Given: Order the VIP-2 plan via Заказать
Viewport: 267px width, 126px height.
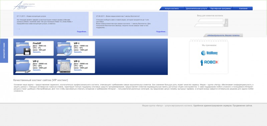Looking at the screenshot, I should [x=37, y=70].
